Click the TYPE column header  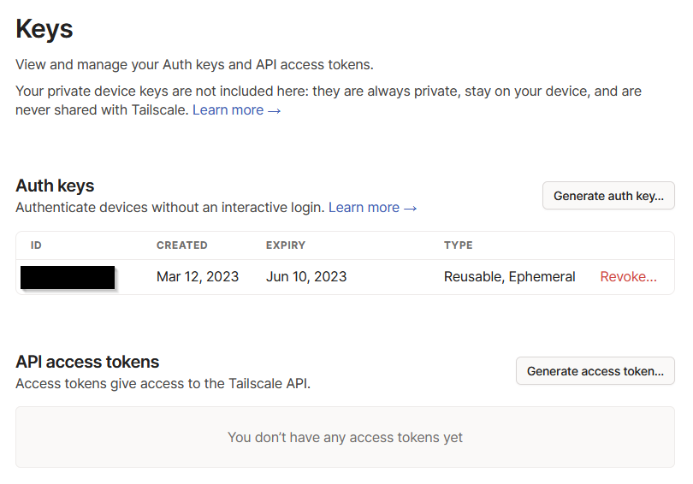[458, 245]
